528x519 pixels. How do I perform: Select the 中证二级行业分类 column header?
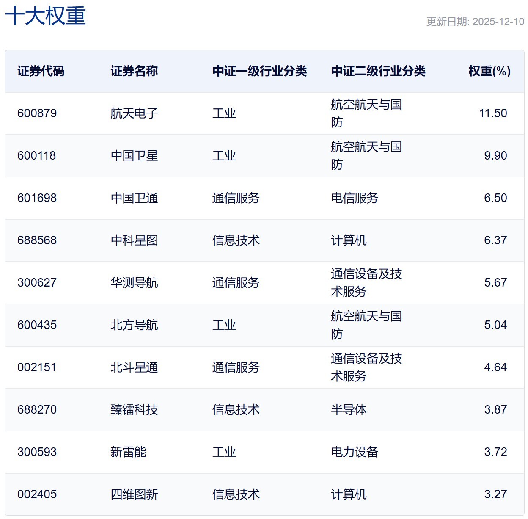[x=378, y=71]
